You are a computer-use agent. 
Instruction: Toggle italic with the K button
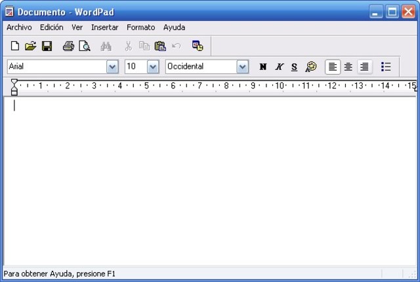coord(279,67)
